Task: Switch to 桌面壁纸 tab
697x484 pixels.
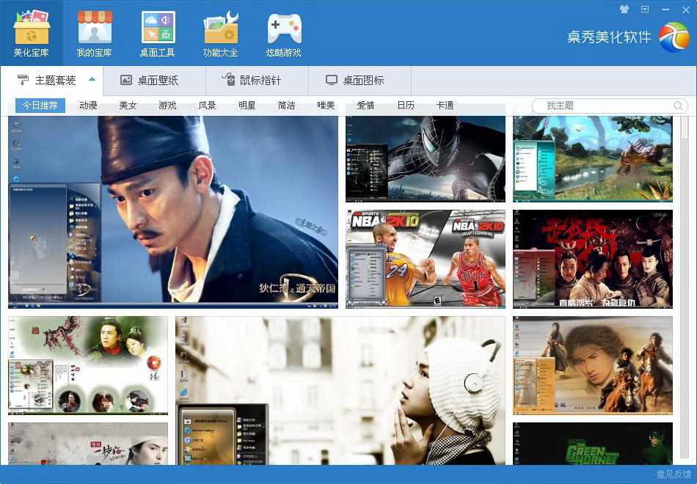Action: tap(154, 81)
